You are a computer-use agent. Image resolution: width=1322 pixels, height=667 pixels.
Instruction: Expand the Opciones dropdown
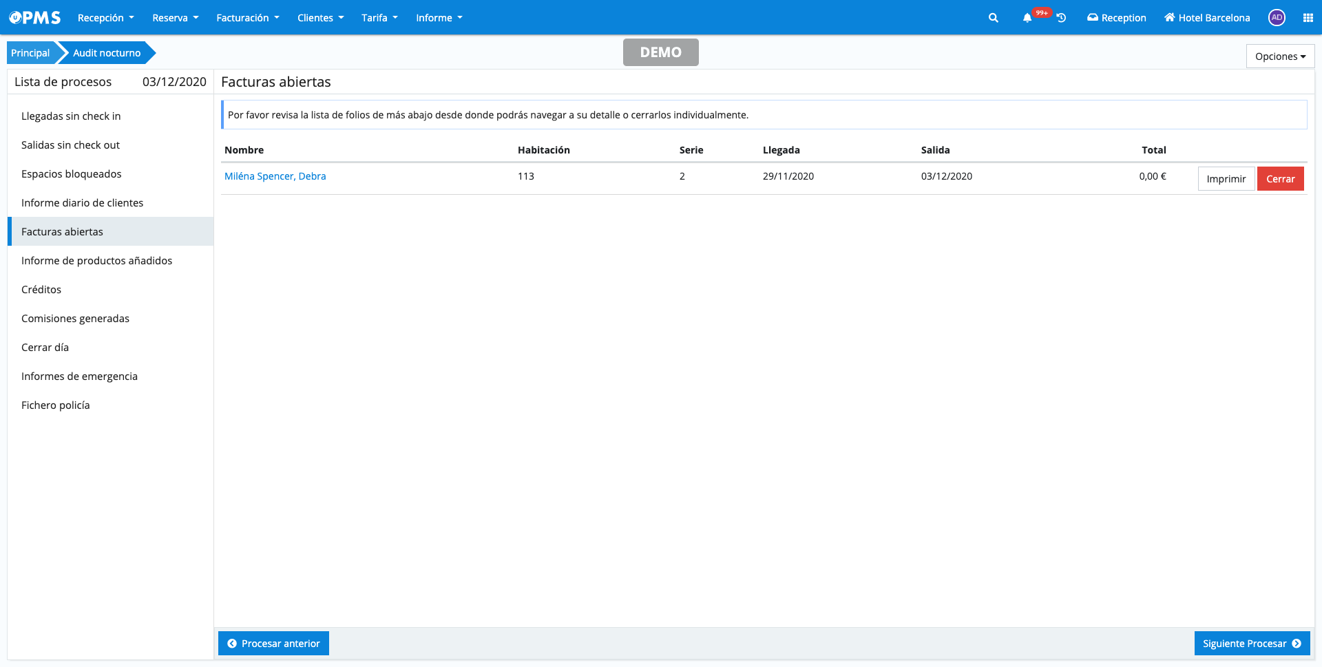pyautogui.click(x=1279, y=56)
